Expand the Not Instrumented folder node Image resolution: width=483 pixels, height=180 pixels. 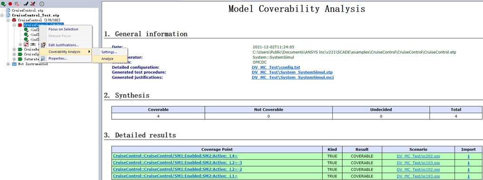coord(8,64)
